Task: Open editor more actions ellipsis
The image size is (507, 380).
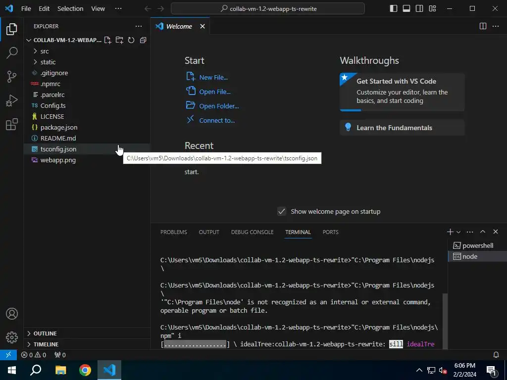Action: pyautogui.click(x=495, y=26)
